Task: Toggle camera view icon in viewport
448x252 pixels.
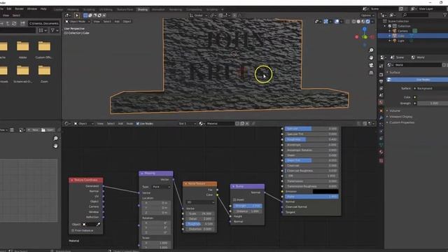Action: (371, 65)
